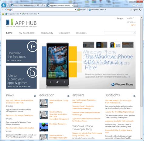This screenshot has height=141, width=144.
Task: Click the site search magnifier icon
Action: pos(134,33)
